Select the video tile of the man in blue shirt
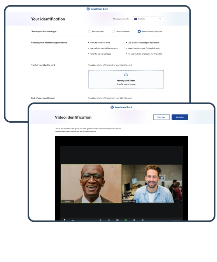Image resolution: width=217 pixels, height=262 pixels. pyautogui.click(x=152, y=184)
